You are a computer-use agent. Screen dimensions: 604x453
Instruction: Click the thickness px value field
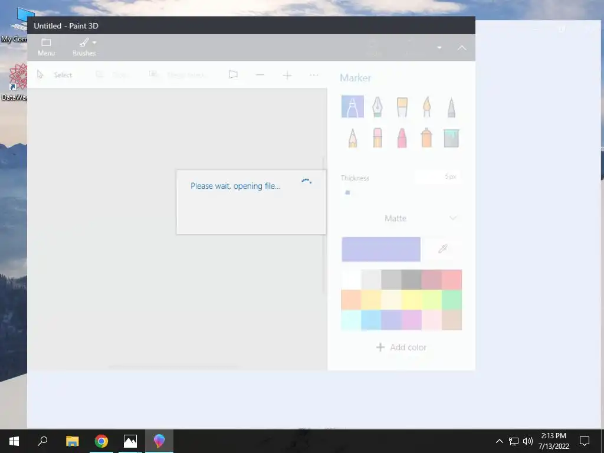pos(438,176)
